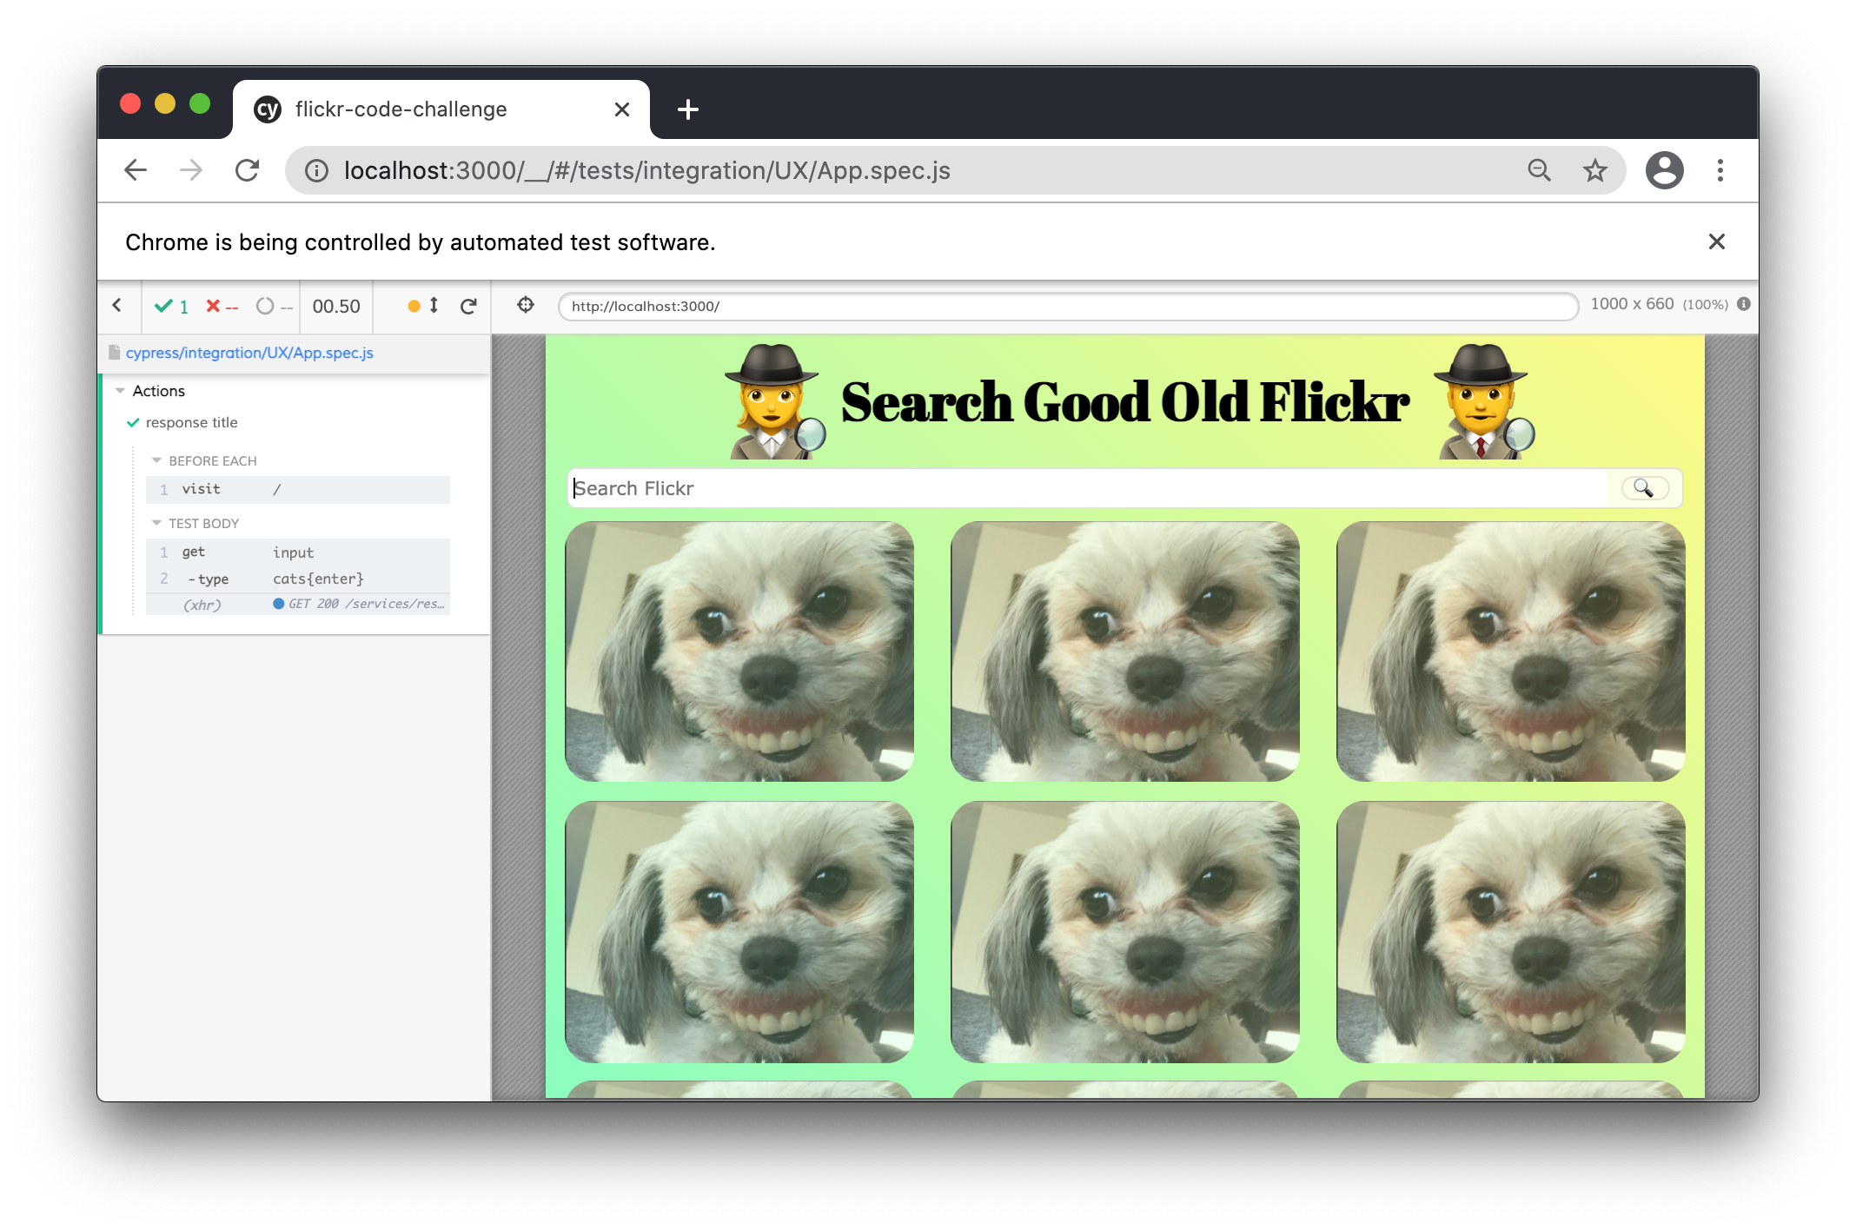Go back using Chrome's back arrow
The height and width of the screenshot is (1230, 1856).
tap(136, 170)
